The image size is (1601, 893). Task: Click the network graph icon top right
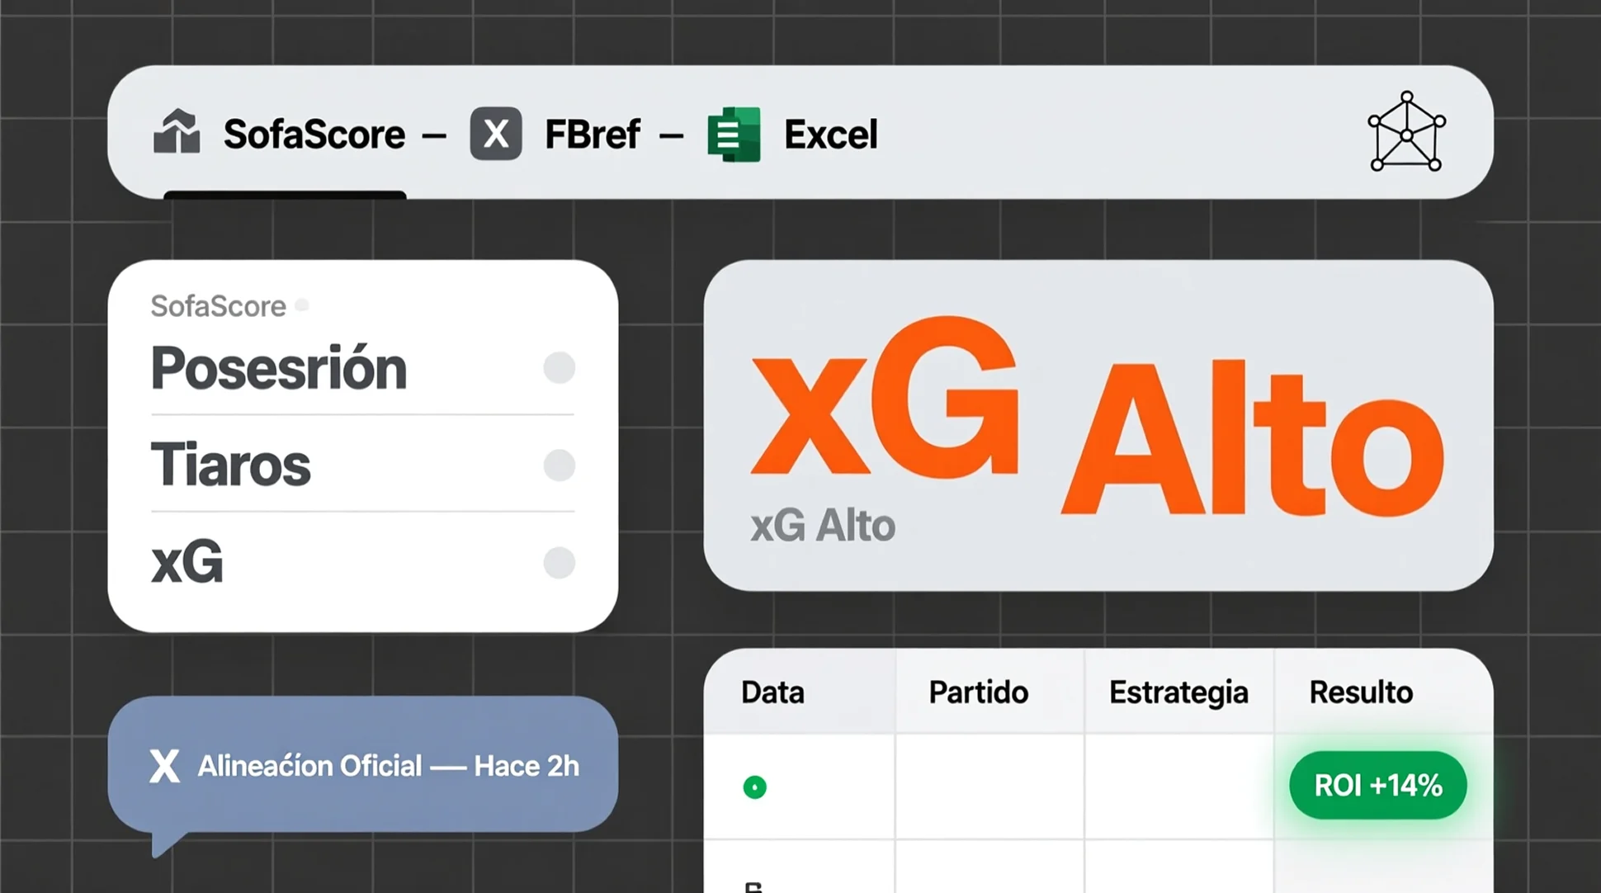click(1405, 132)
